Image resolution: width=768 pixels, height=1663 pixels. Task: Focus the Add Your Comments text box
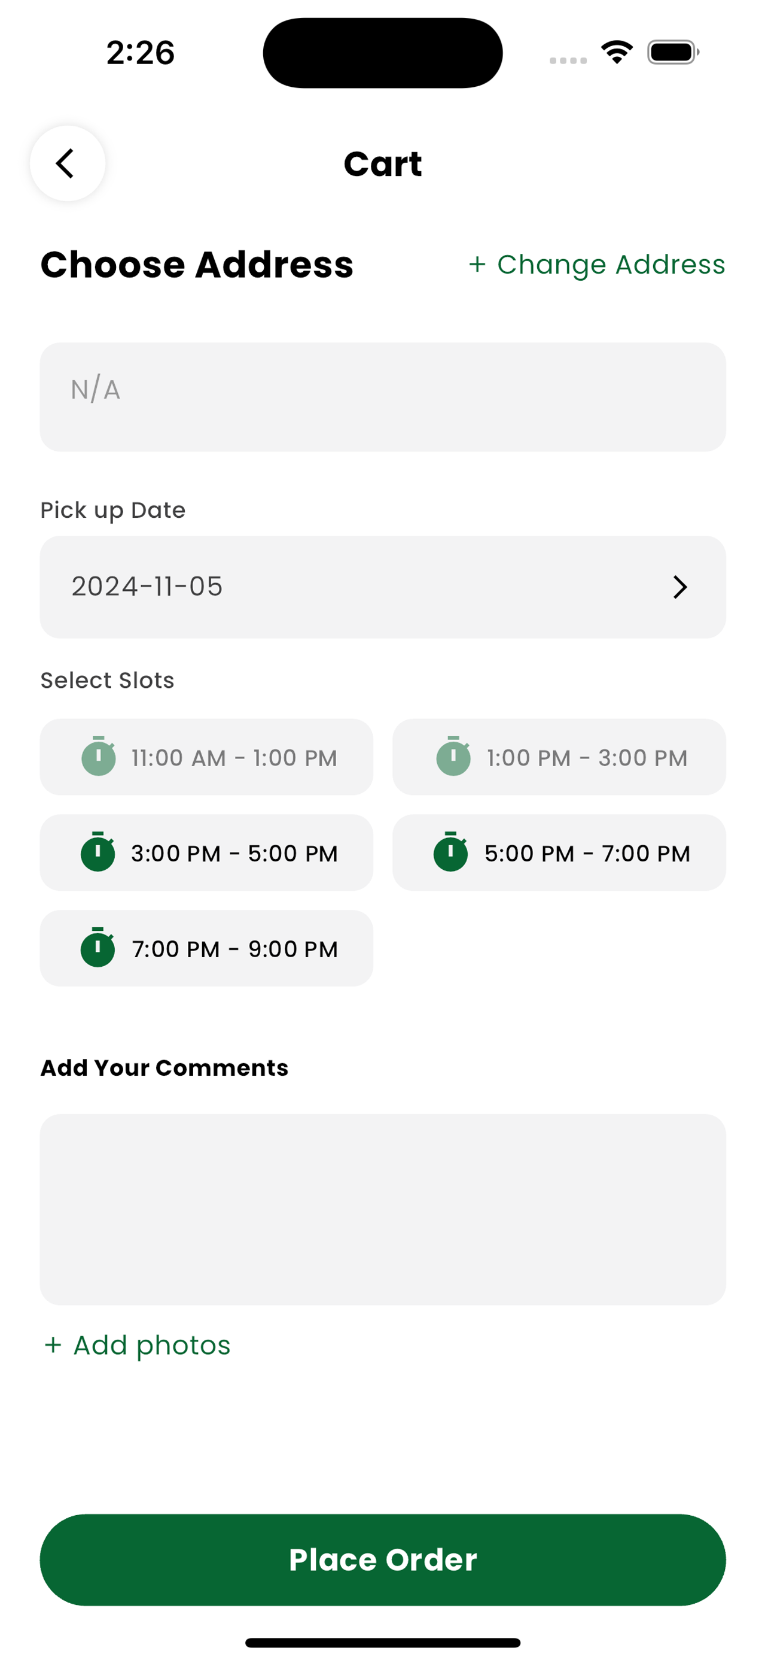pos(383,1209)
